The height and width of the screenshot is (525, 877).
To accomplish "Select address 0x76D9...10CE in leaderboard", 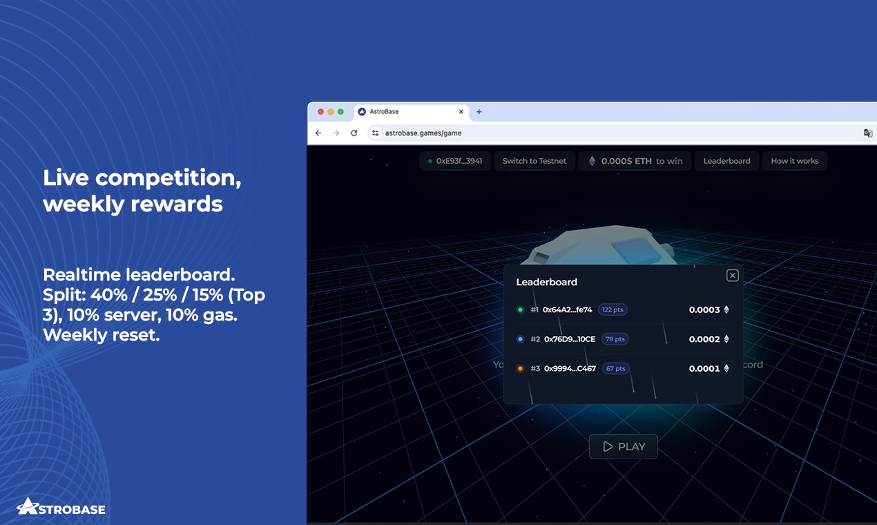I will click(570, 339).
